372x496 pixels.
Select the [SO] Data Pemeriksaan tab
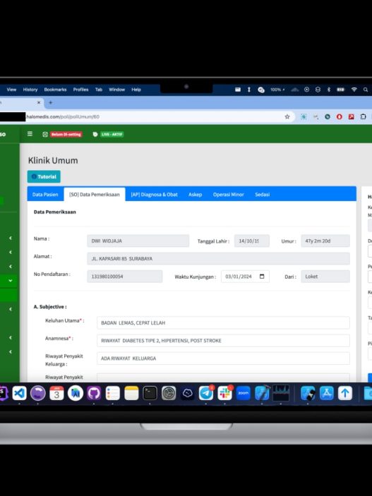(95, 195)
